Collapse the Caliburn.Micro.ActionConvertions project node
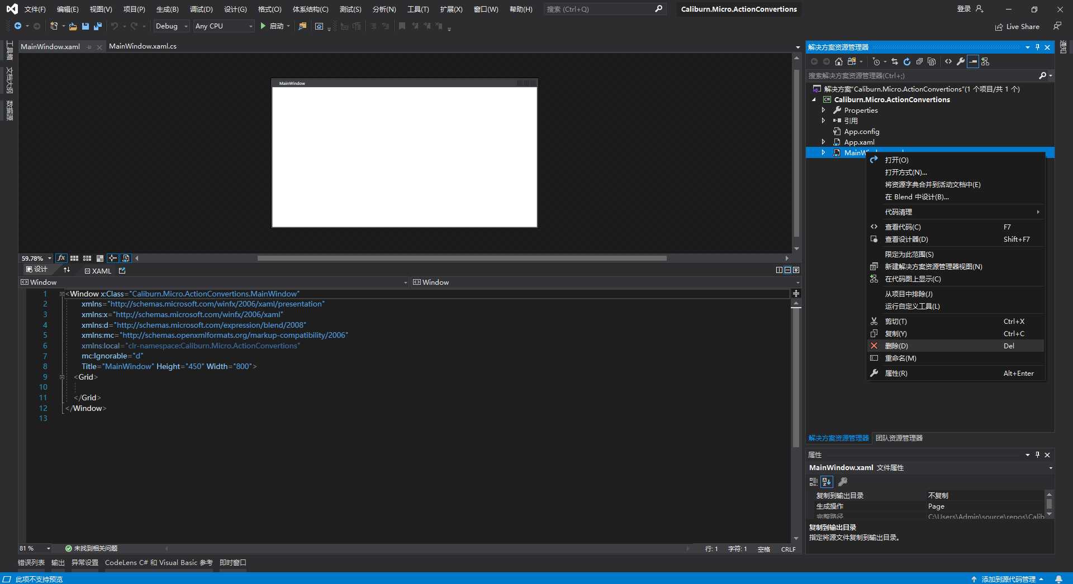 (814, 100)
